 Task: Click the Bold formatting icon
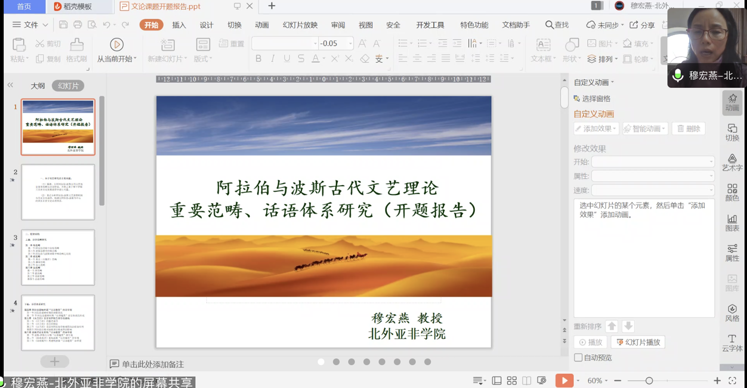tap(258, 59)
